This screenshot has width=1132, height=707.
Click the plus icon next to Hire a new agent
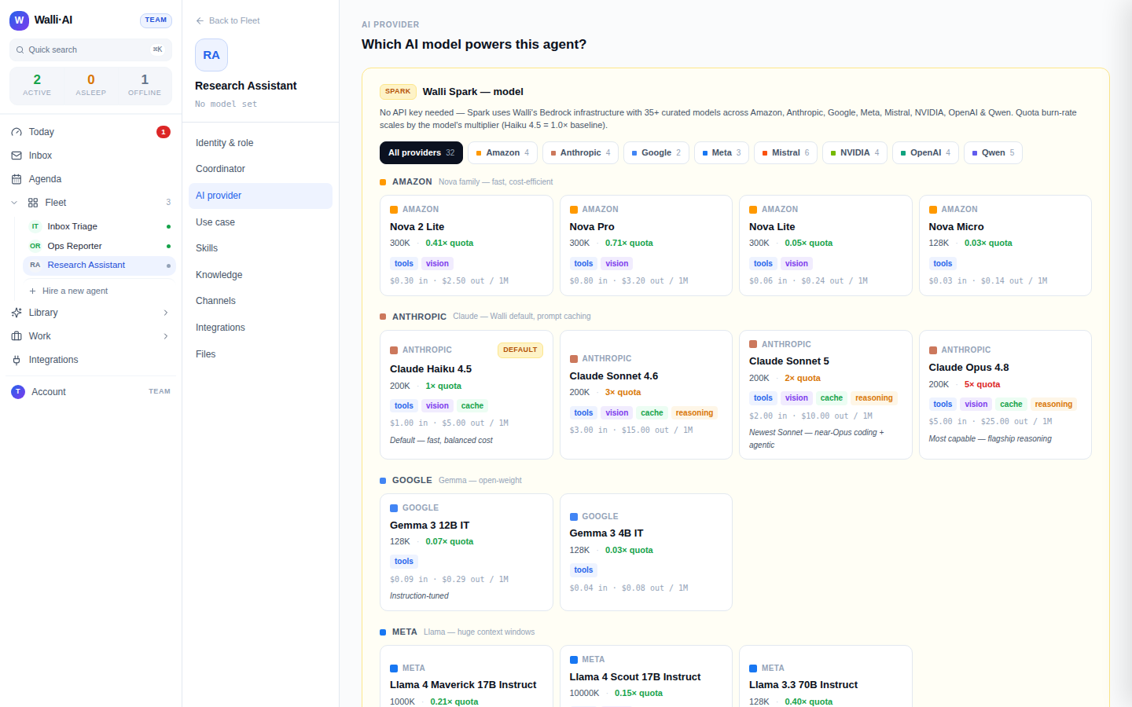(x=33, y=291)
